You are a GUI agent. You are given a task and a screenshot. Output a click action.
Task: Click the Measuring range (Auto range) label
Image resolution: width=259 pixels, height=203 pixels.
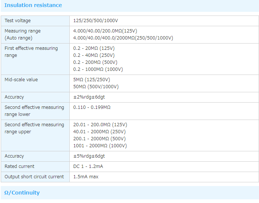click(23, 34)
